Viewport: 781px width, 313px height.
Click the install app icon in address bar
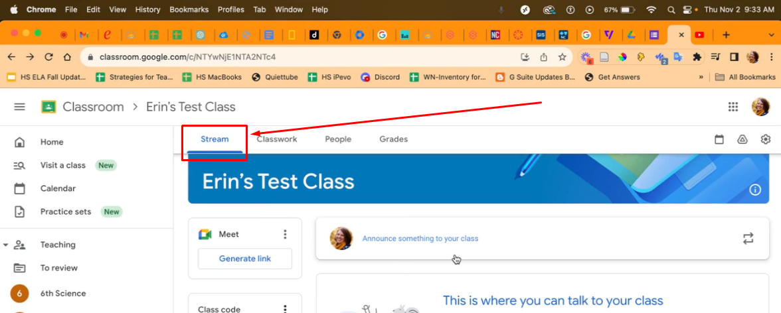[525, 57]
